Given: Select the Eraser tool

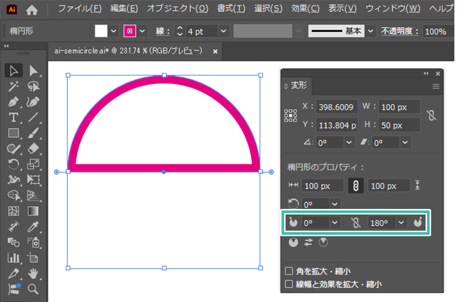Looking at the screenshot, I should 33,148.
